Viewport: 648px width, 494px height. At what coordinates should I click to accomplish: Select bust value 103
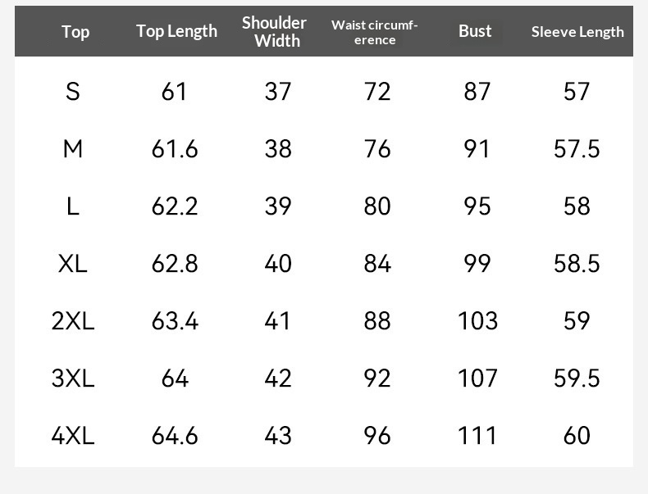pyautogui.click(x=477, y=321)
